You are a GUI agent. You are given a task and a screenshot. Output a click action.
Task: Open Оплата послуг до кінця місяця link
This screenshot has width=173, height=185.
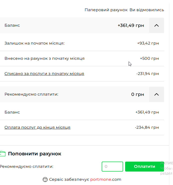point(37,127)
